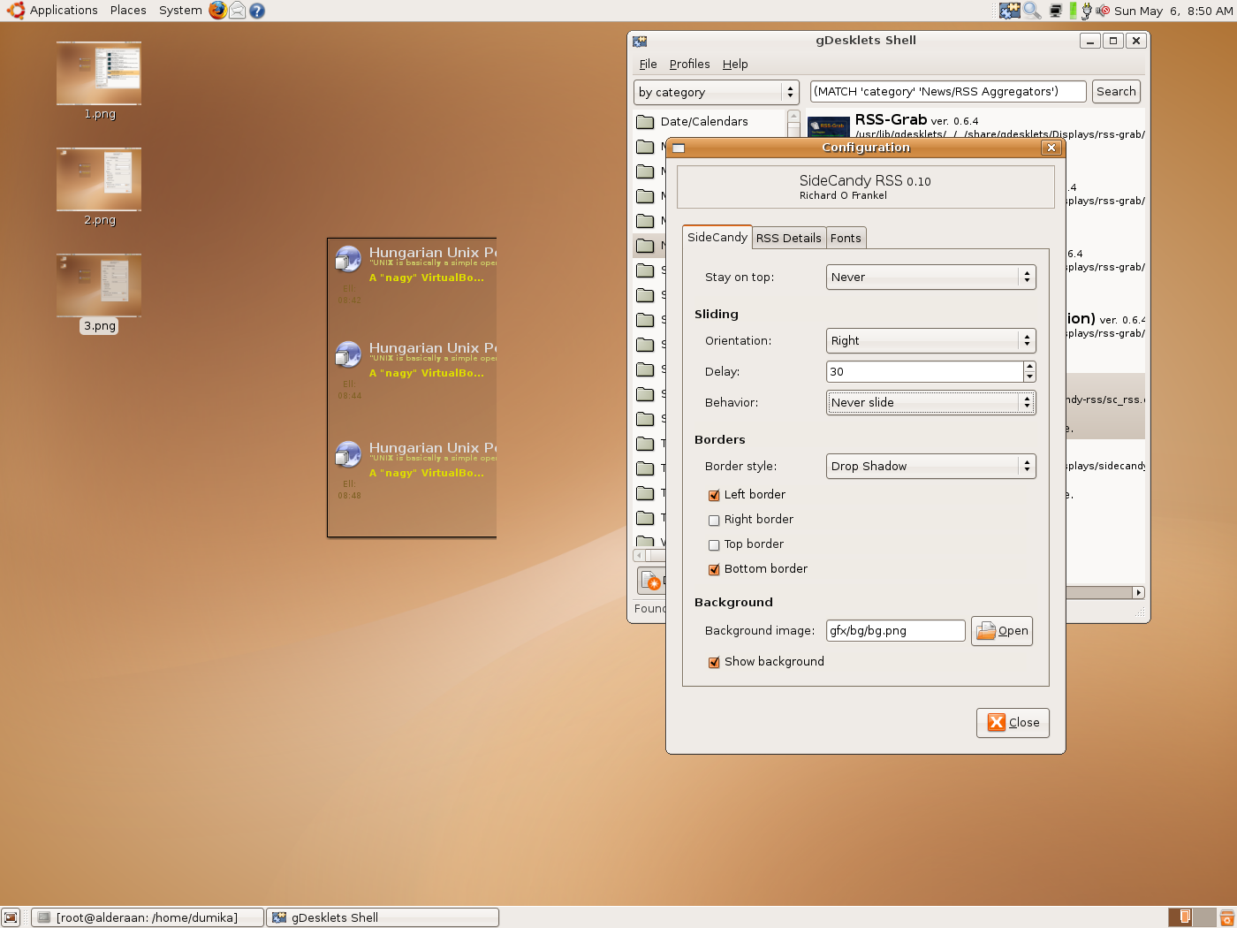Click the feed icon beside the 08:44 entry
The image size is (1237, 928).
pyautogui.click(x=348, y=354)
